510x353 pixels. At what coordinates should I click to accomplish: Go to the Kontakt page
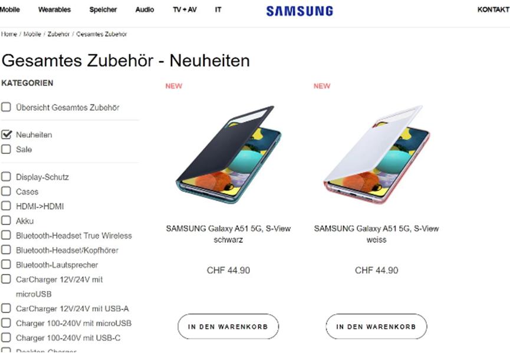[493, 9]
